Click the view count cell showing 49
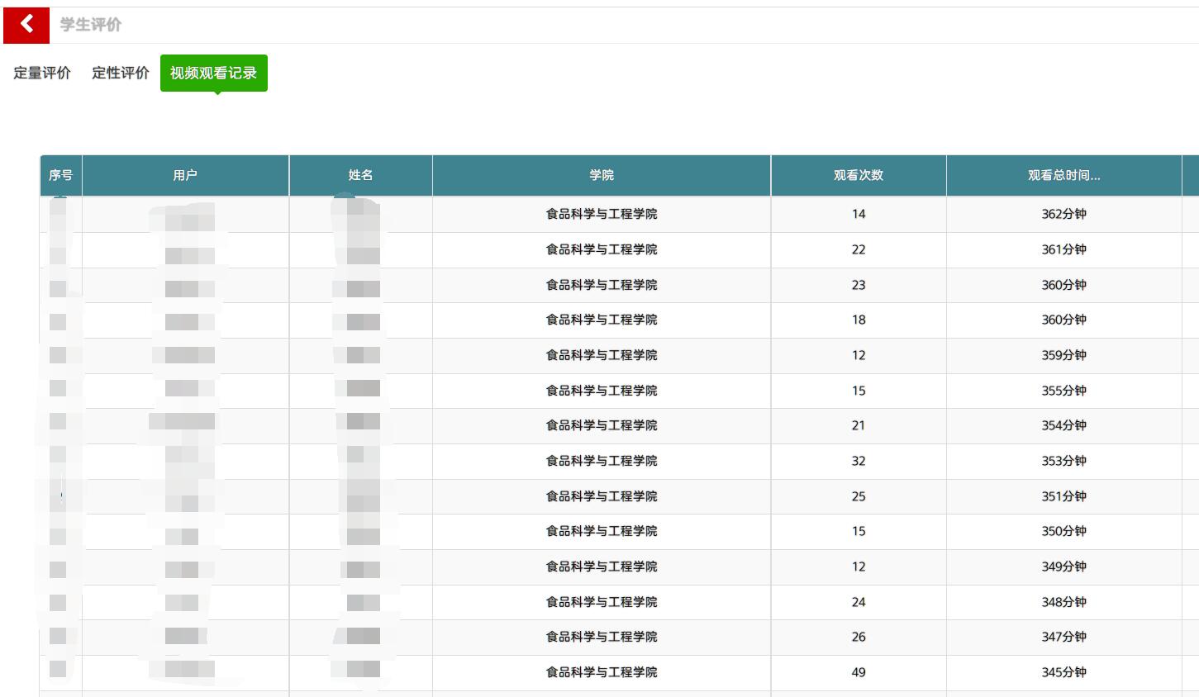Screen dimensions: 1199x697 tap(859, 672)
